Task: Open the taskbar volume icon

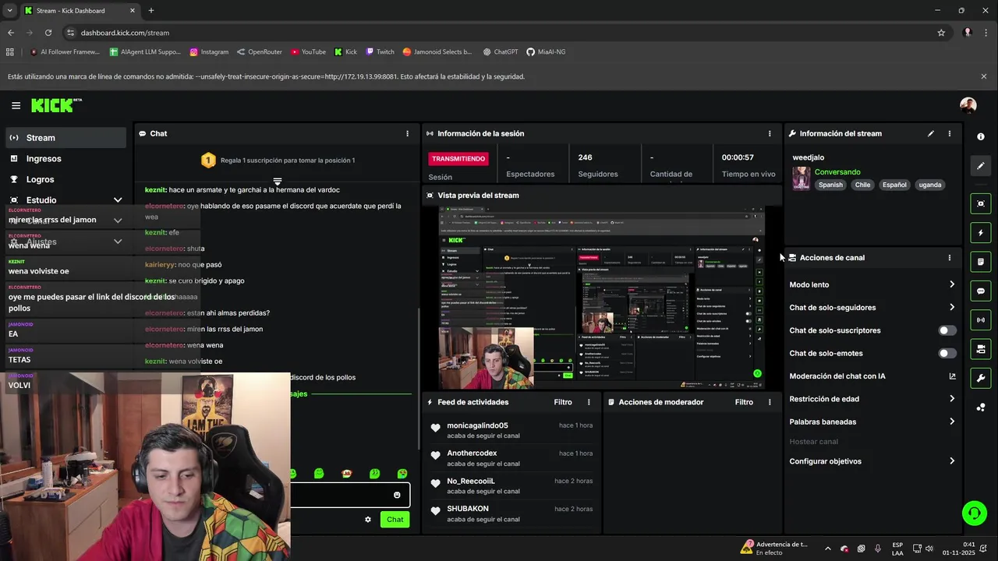Action: [929, 549]
